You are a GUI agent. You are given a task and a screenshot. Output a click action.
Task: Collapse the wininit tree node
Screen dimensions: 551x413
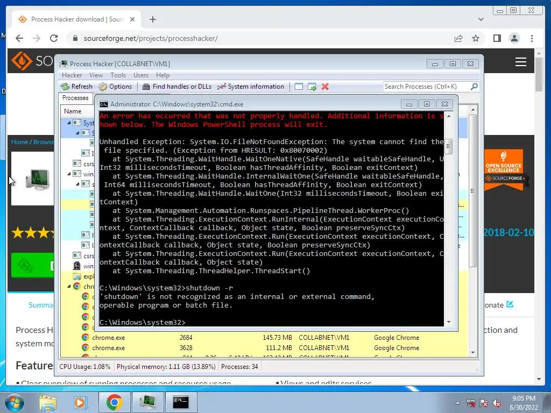69,174
